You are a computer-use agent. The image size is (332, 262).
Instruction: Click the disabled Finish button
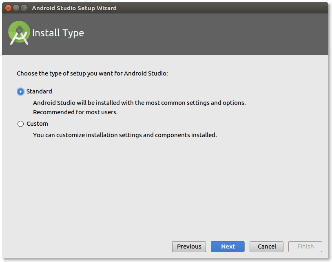pyautogui.click(x=305, y=246)
